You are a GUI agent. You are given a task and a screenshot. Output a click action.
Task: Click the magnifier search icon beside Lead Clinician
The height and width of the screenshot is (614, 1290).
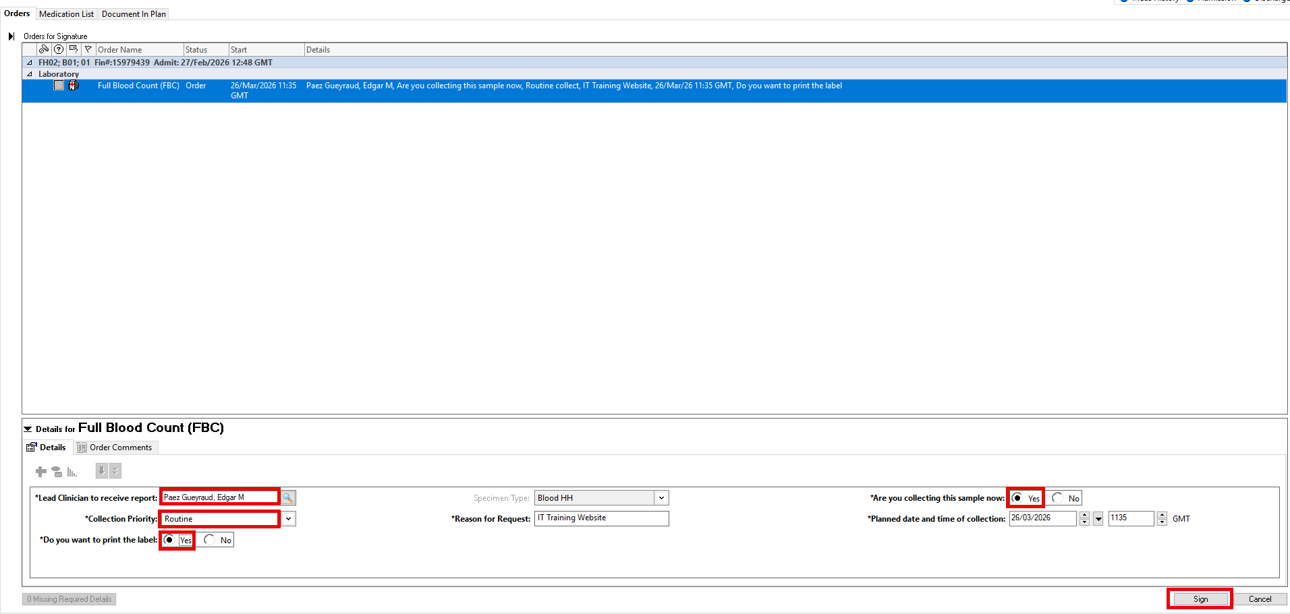point(288,498)
